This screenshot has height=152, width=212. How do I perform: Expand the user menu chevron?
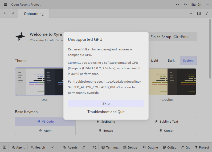pos(207,5)
